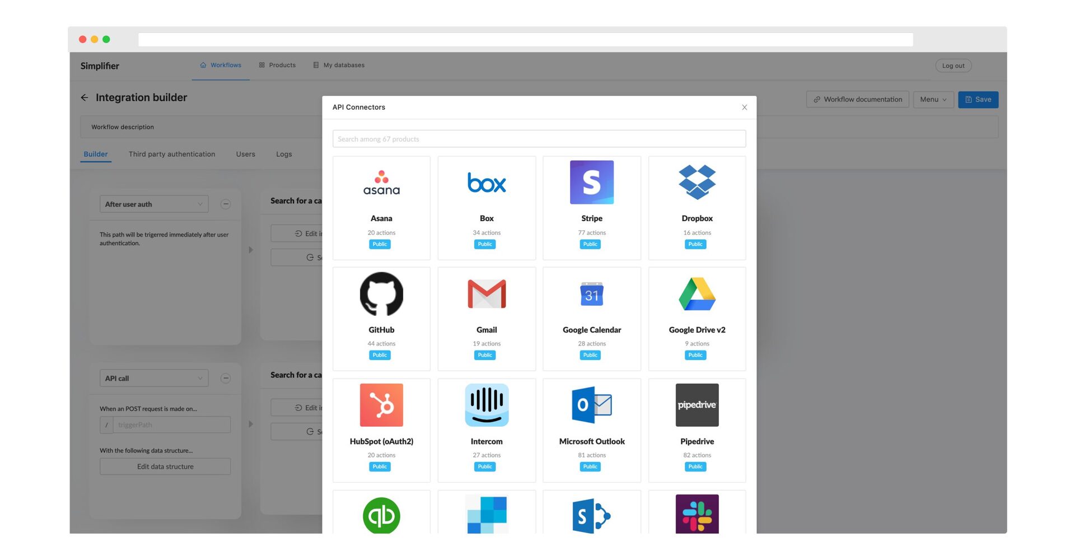Click Edit button under After user auth step

[297, 234]
